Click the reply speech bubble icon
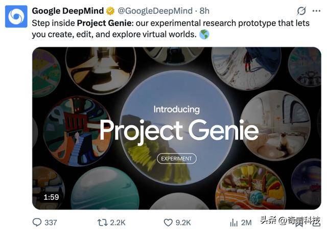327x231 pixels. (x=37, y=222)
